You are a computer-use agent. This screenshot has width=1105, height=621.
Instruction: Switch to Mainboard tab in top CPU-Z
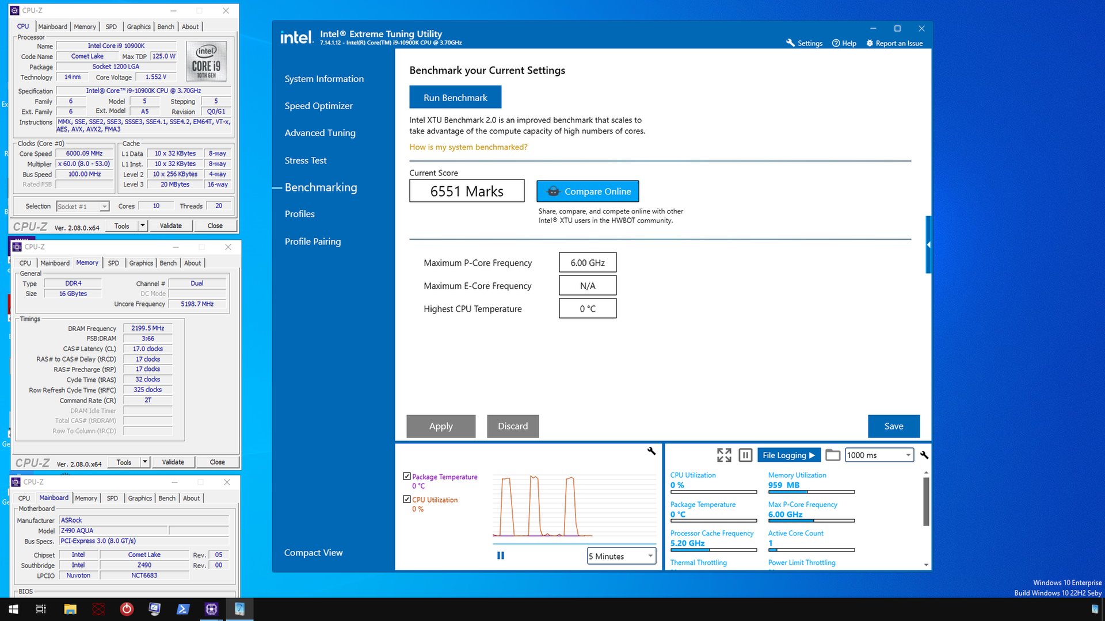pyautogui.click(x=53, y=26)
